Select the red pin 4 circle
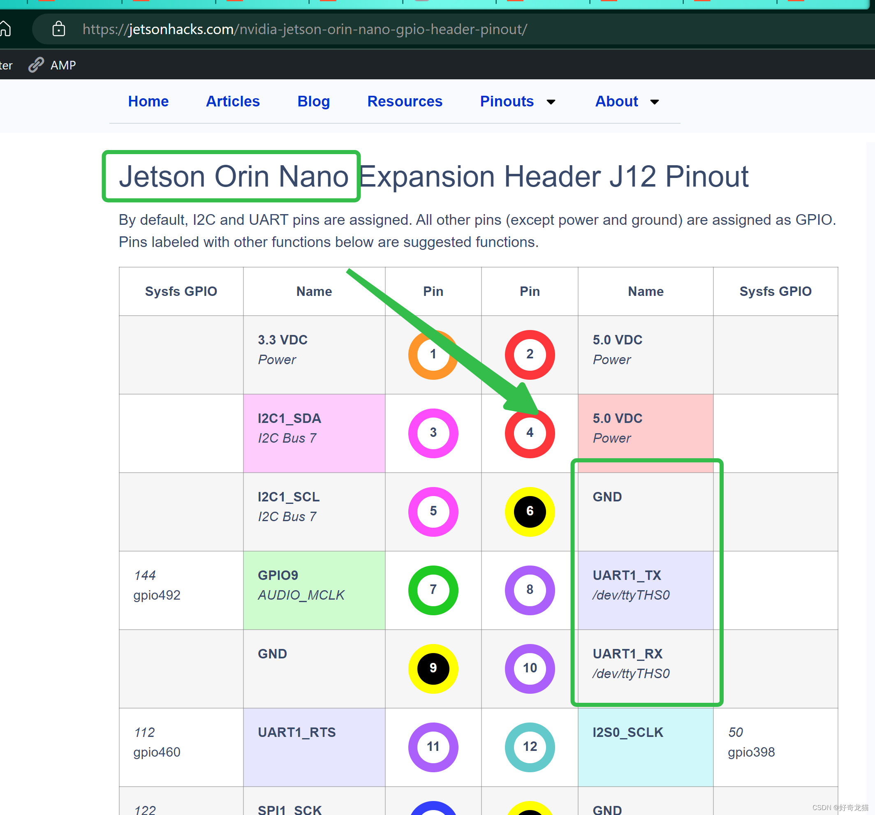 [x=530, y=433]
